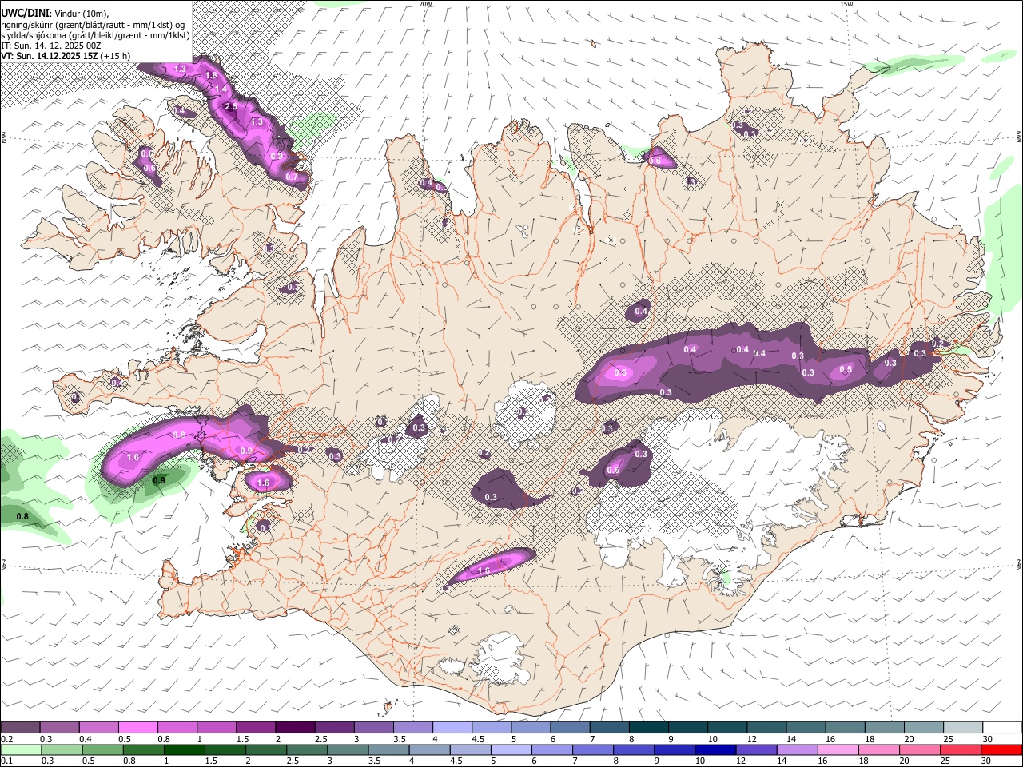
Task: Click the 1.0 value in the western snow band
Action: (x=133, y=458)
